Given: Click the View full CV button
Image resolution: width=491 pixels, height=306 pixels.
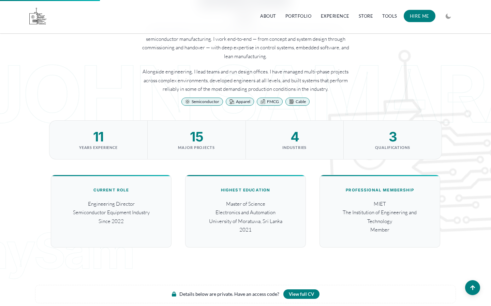Looking at the screenshot, I should tap(301, 294).
